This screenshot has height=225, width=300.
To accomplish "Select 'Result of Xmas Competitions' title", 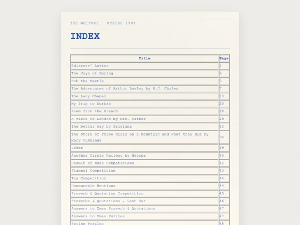I will click(x=144, y=163).
